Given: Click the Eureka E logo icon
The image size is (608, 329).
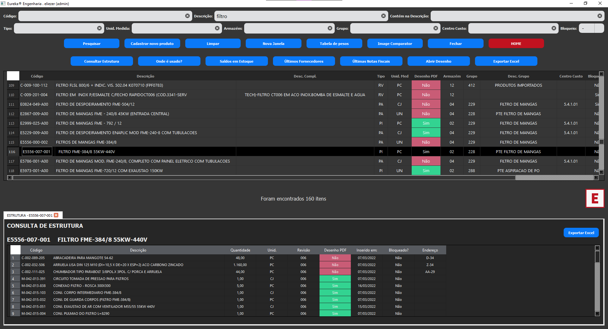Looking at the screenshot, I should (x=595, y=198).
